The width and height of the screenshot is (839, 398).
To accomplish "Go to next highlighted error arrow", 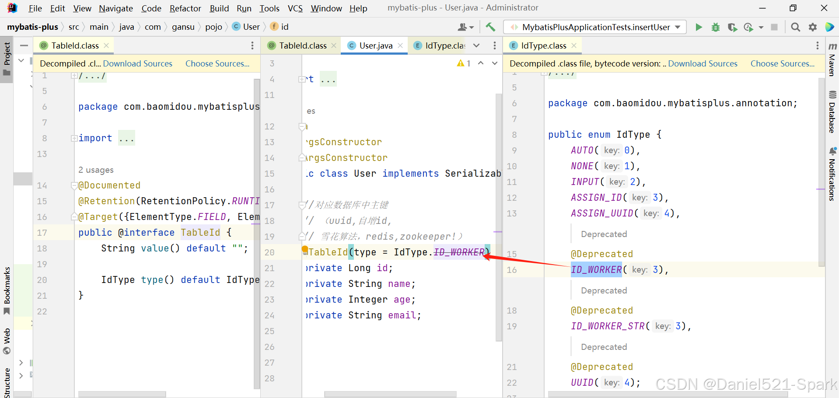I will tap(495, 63).
